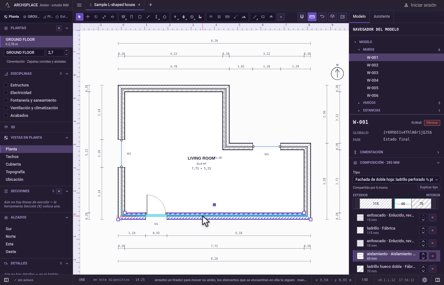The width and height of the screenshot is (444, 285).
Task: Enable the Electricidad discipline checkbox
Action: [6, 93]
